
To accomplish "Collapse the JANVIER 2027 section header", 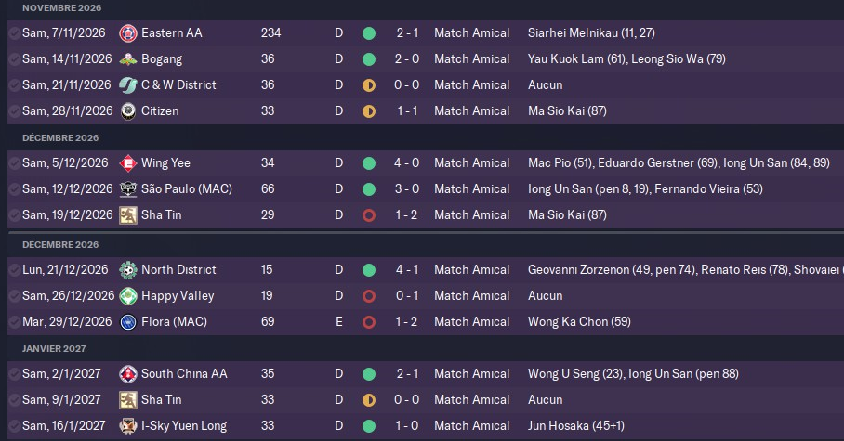I will 54,348.
